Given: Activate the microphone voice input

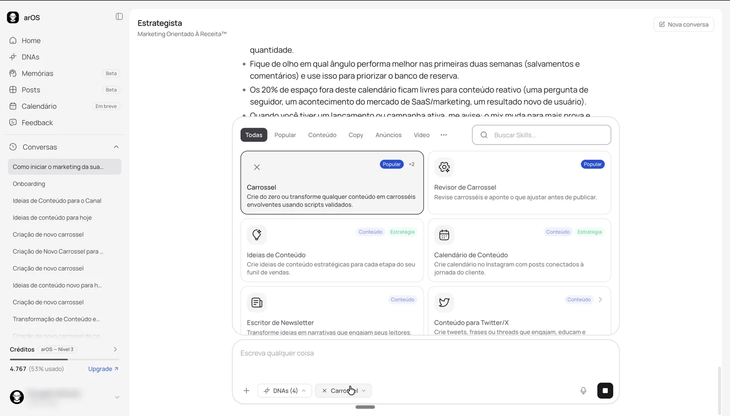Looking at the screenshot, I should point(583,390).
